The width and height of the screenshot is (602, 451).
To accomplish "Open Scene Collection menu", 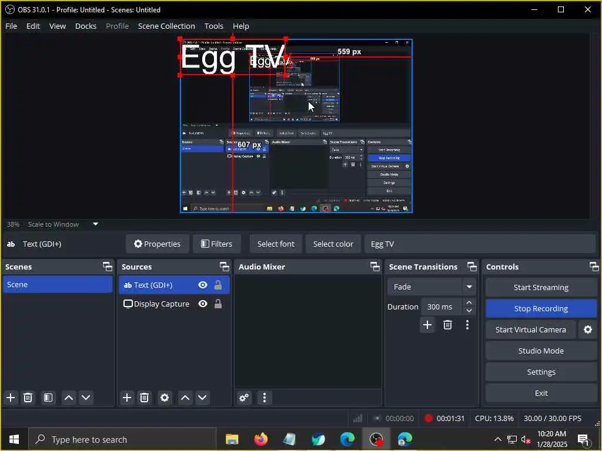I will [166, 26].
